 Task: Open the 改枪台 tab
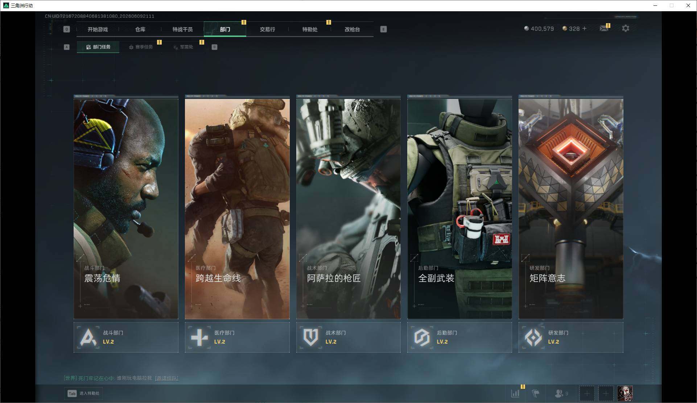tap(352, 29)
